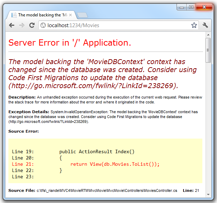Viewport: 217px width, 203px height.
Task: Click the MoviesController.cs file path
Action: 107,190
